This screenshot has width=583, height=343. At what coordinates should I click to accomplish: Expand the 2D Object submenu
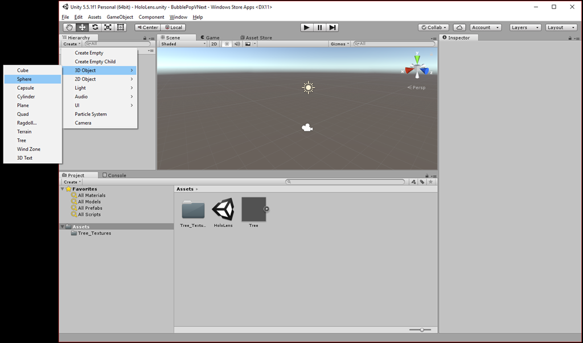[x=100, y=79]
